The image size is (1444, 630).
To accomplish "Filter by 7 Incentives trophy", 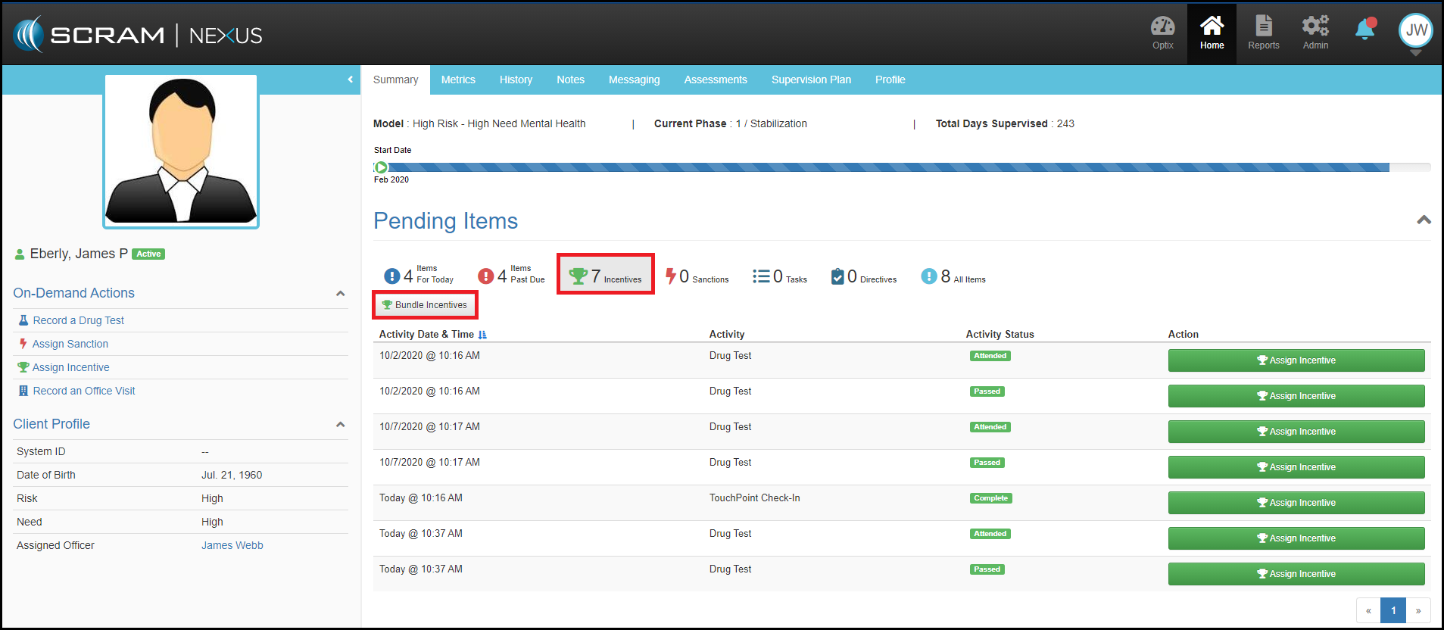I will pos(605,276).
